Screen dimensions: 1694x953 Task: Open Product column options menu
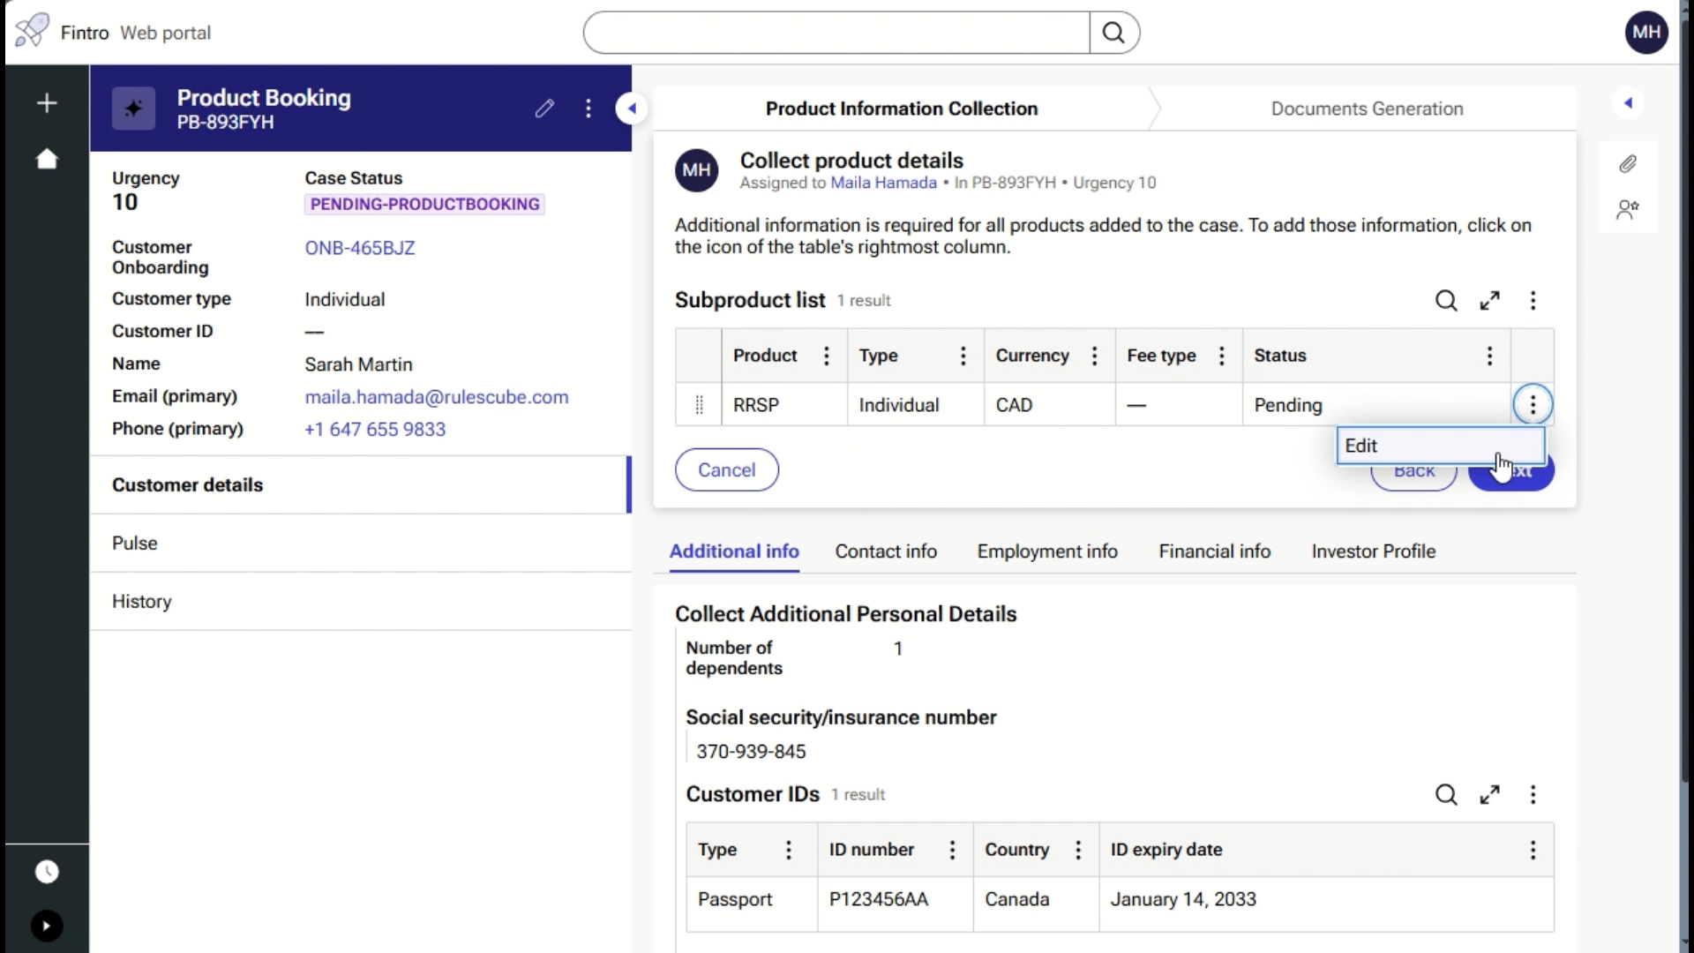pos(827,356)
